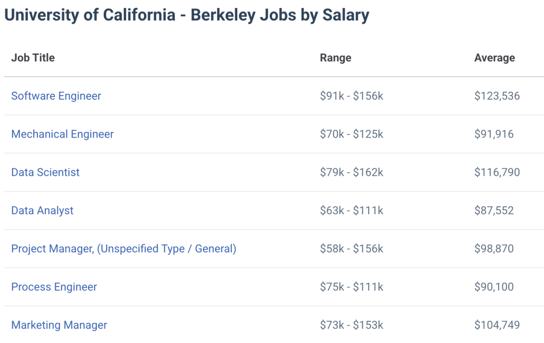The width and height of the screenshot is (544, 343).
Task: Open the Data Scientist salary page
Action: (45, 172)
